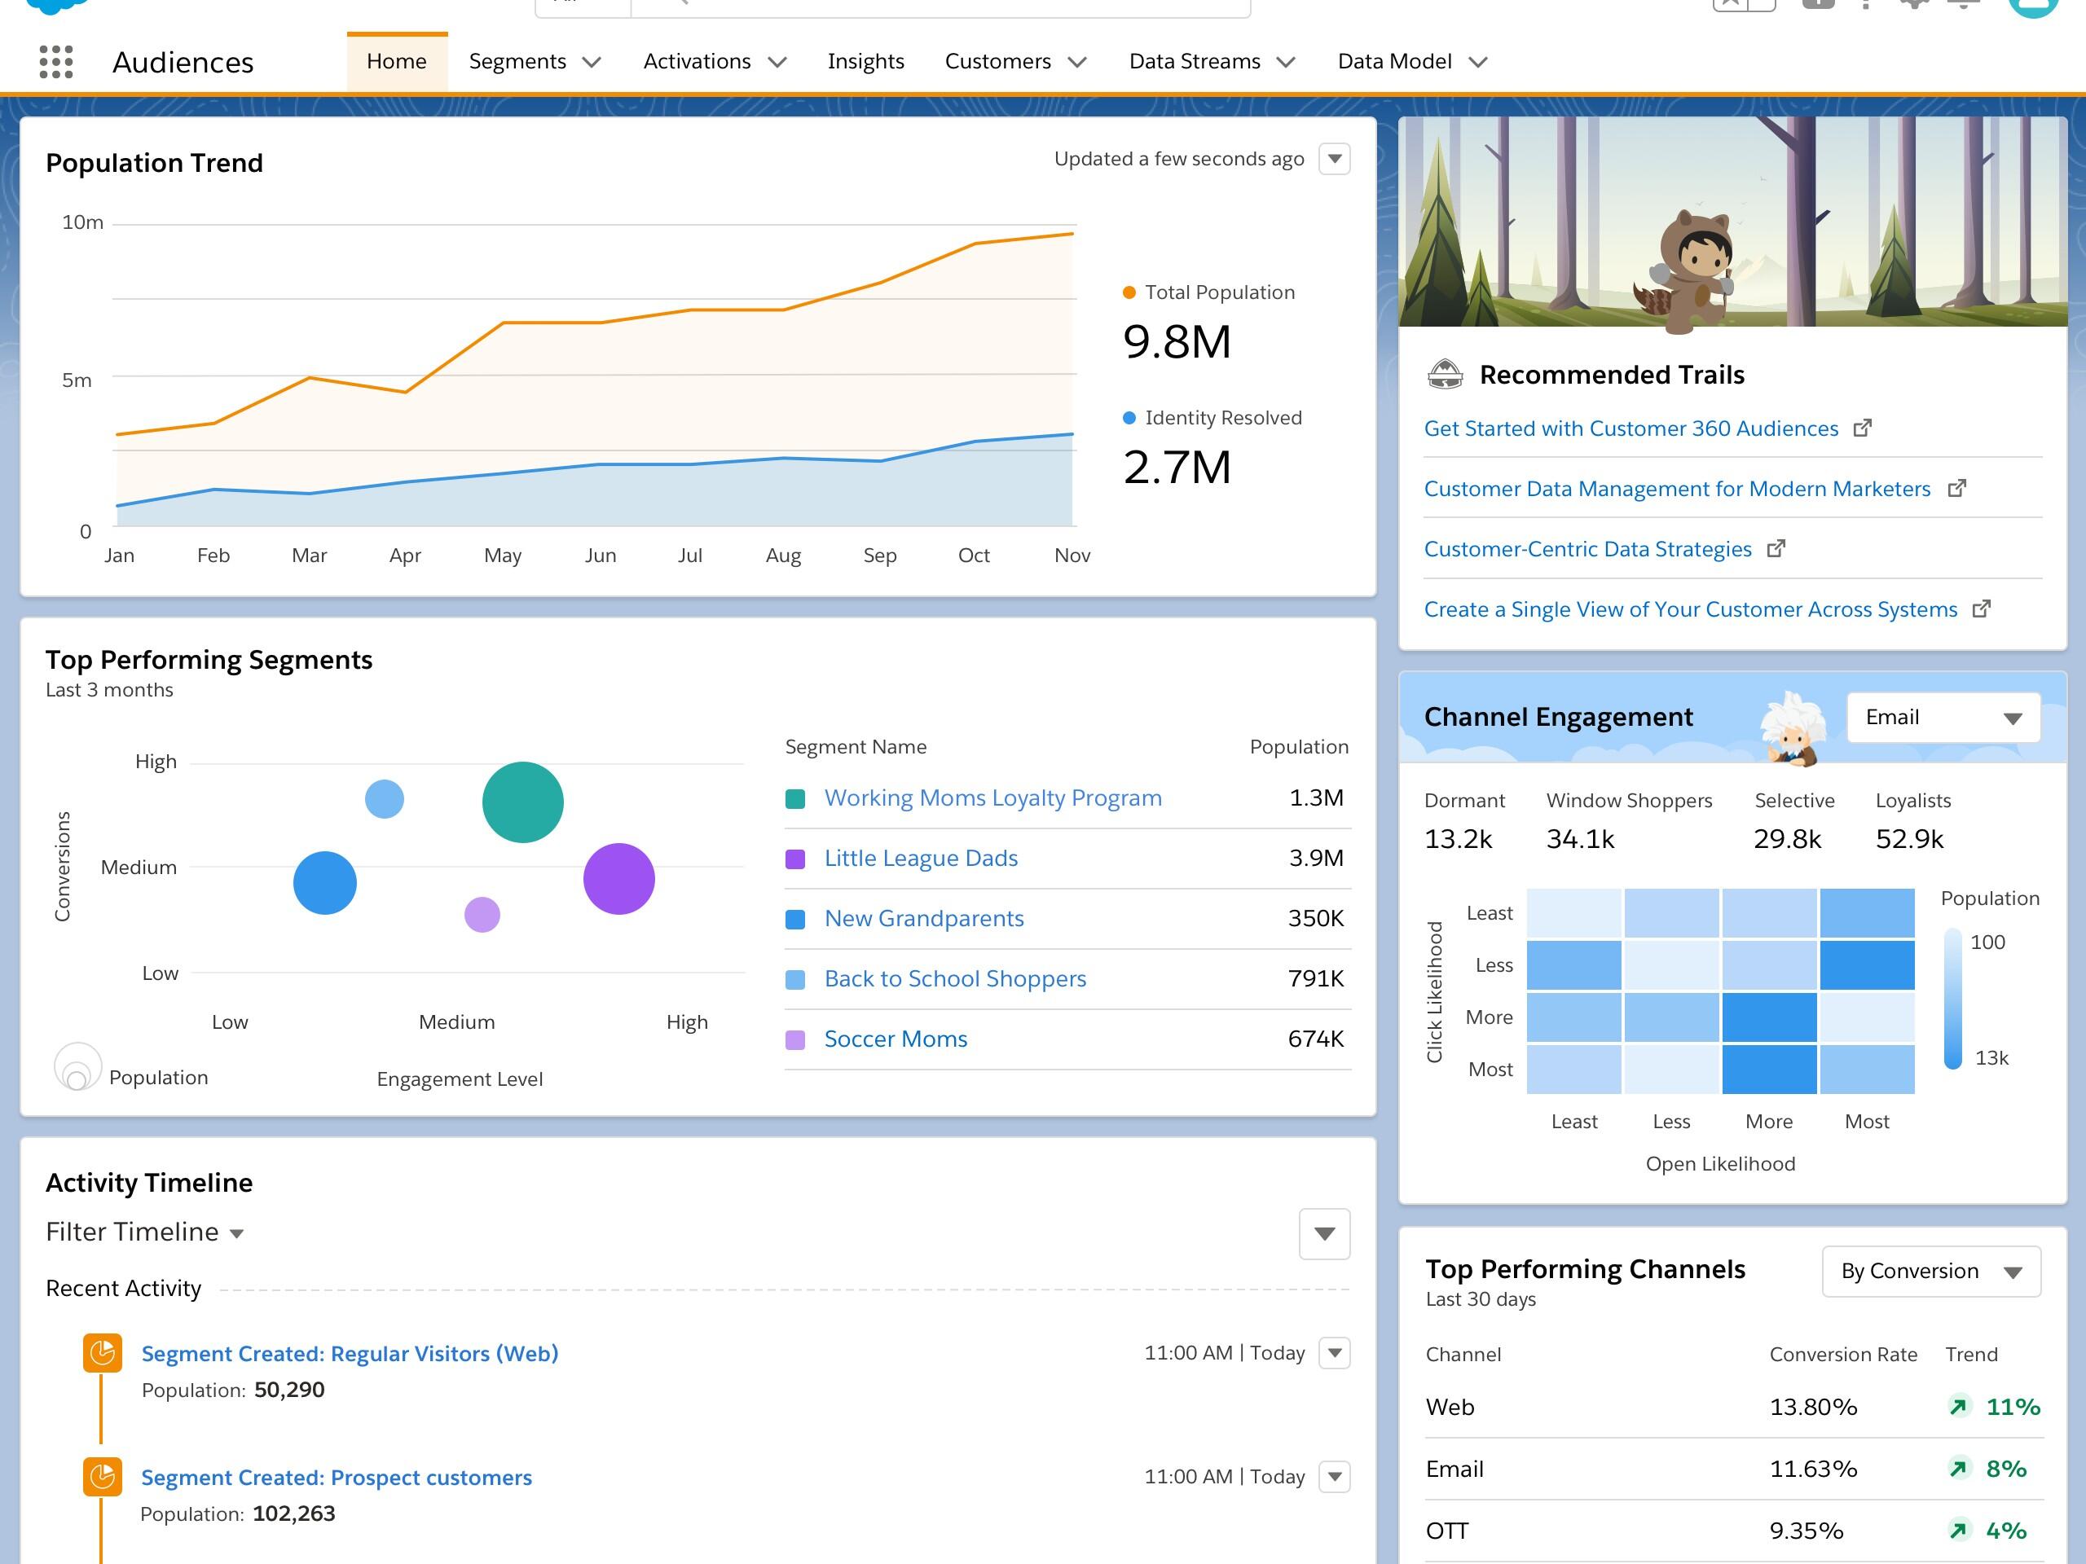Viewport: 2086px width, 1564px height.
Task: Switch to the Segments tab
Action: [517, 61]
